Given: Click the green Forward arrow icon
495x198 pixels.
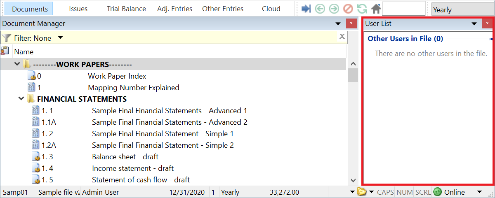Looking at the screenshot, I should (x=334, y=9).
